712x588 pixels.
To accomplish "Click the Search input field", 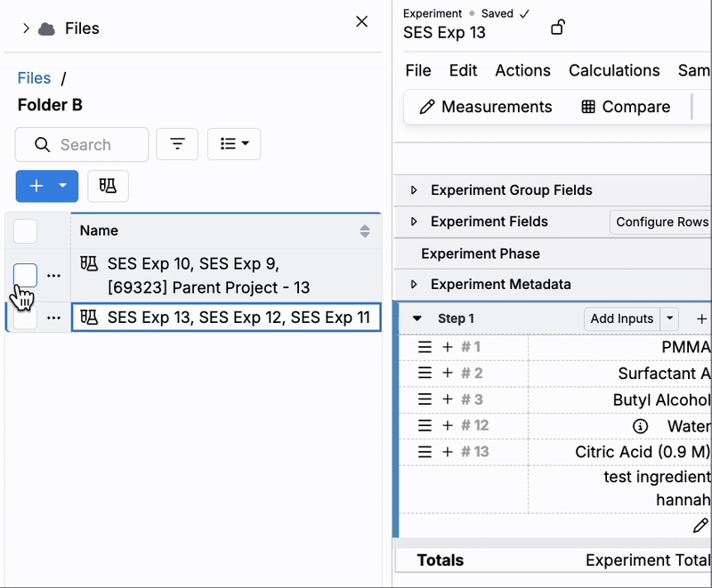I will coord(82,144).
